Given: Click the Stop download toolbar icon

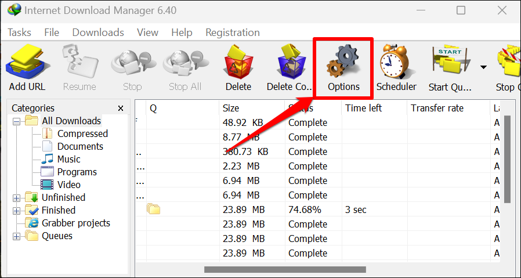Looking at the screenshot, I should point(132,64).
